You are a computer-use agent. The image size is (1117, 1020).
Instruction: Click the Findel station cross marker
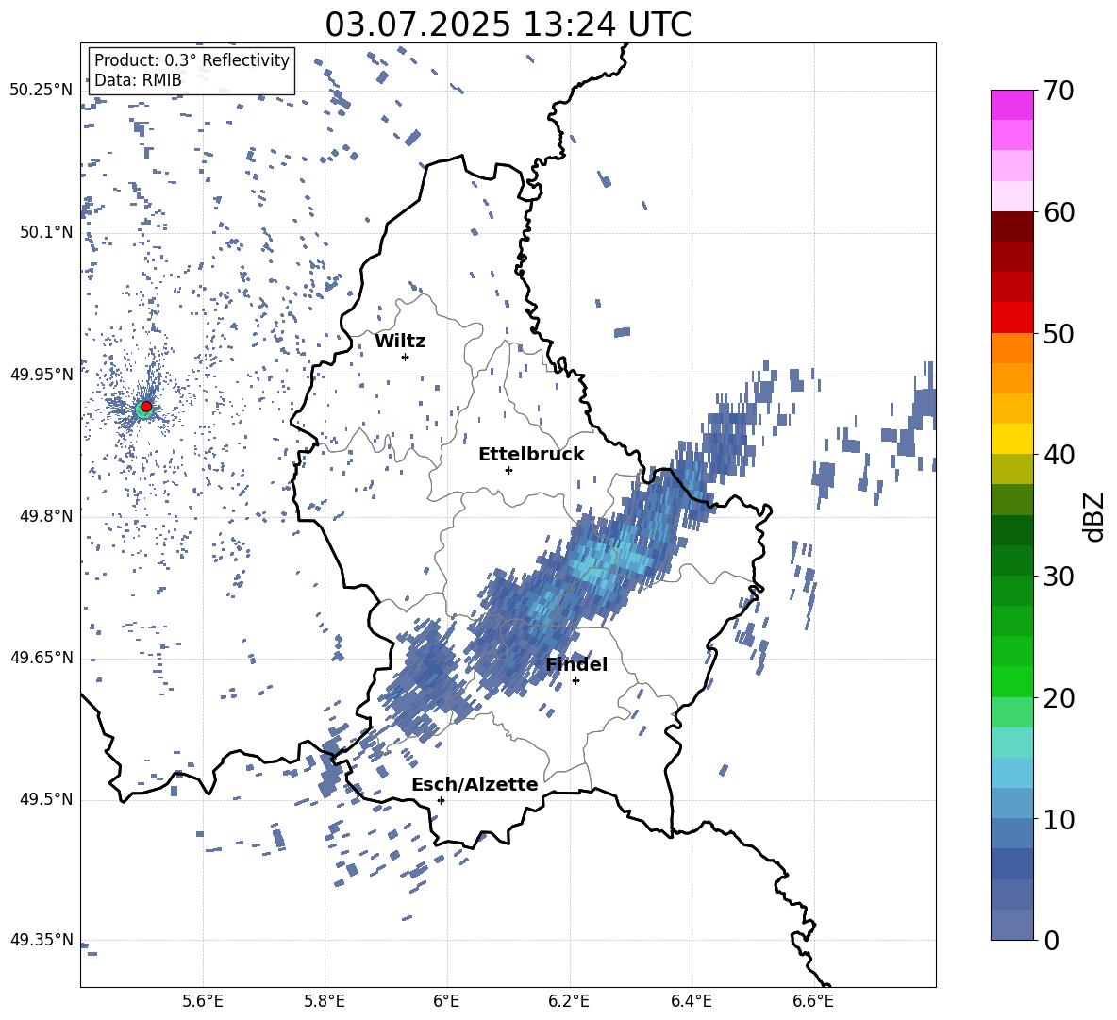tap(575, 681)
